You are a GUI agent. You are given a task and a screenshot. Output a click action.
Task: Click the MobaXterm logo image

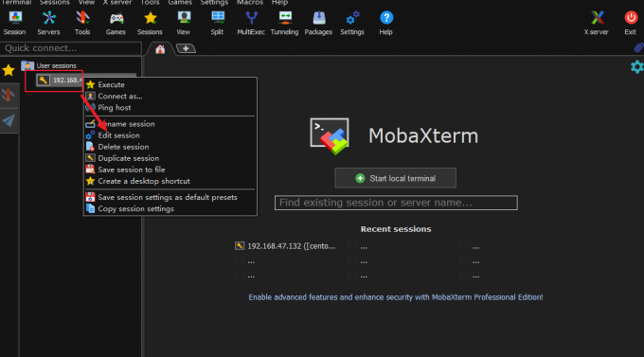tap(330, 136)
